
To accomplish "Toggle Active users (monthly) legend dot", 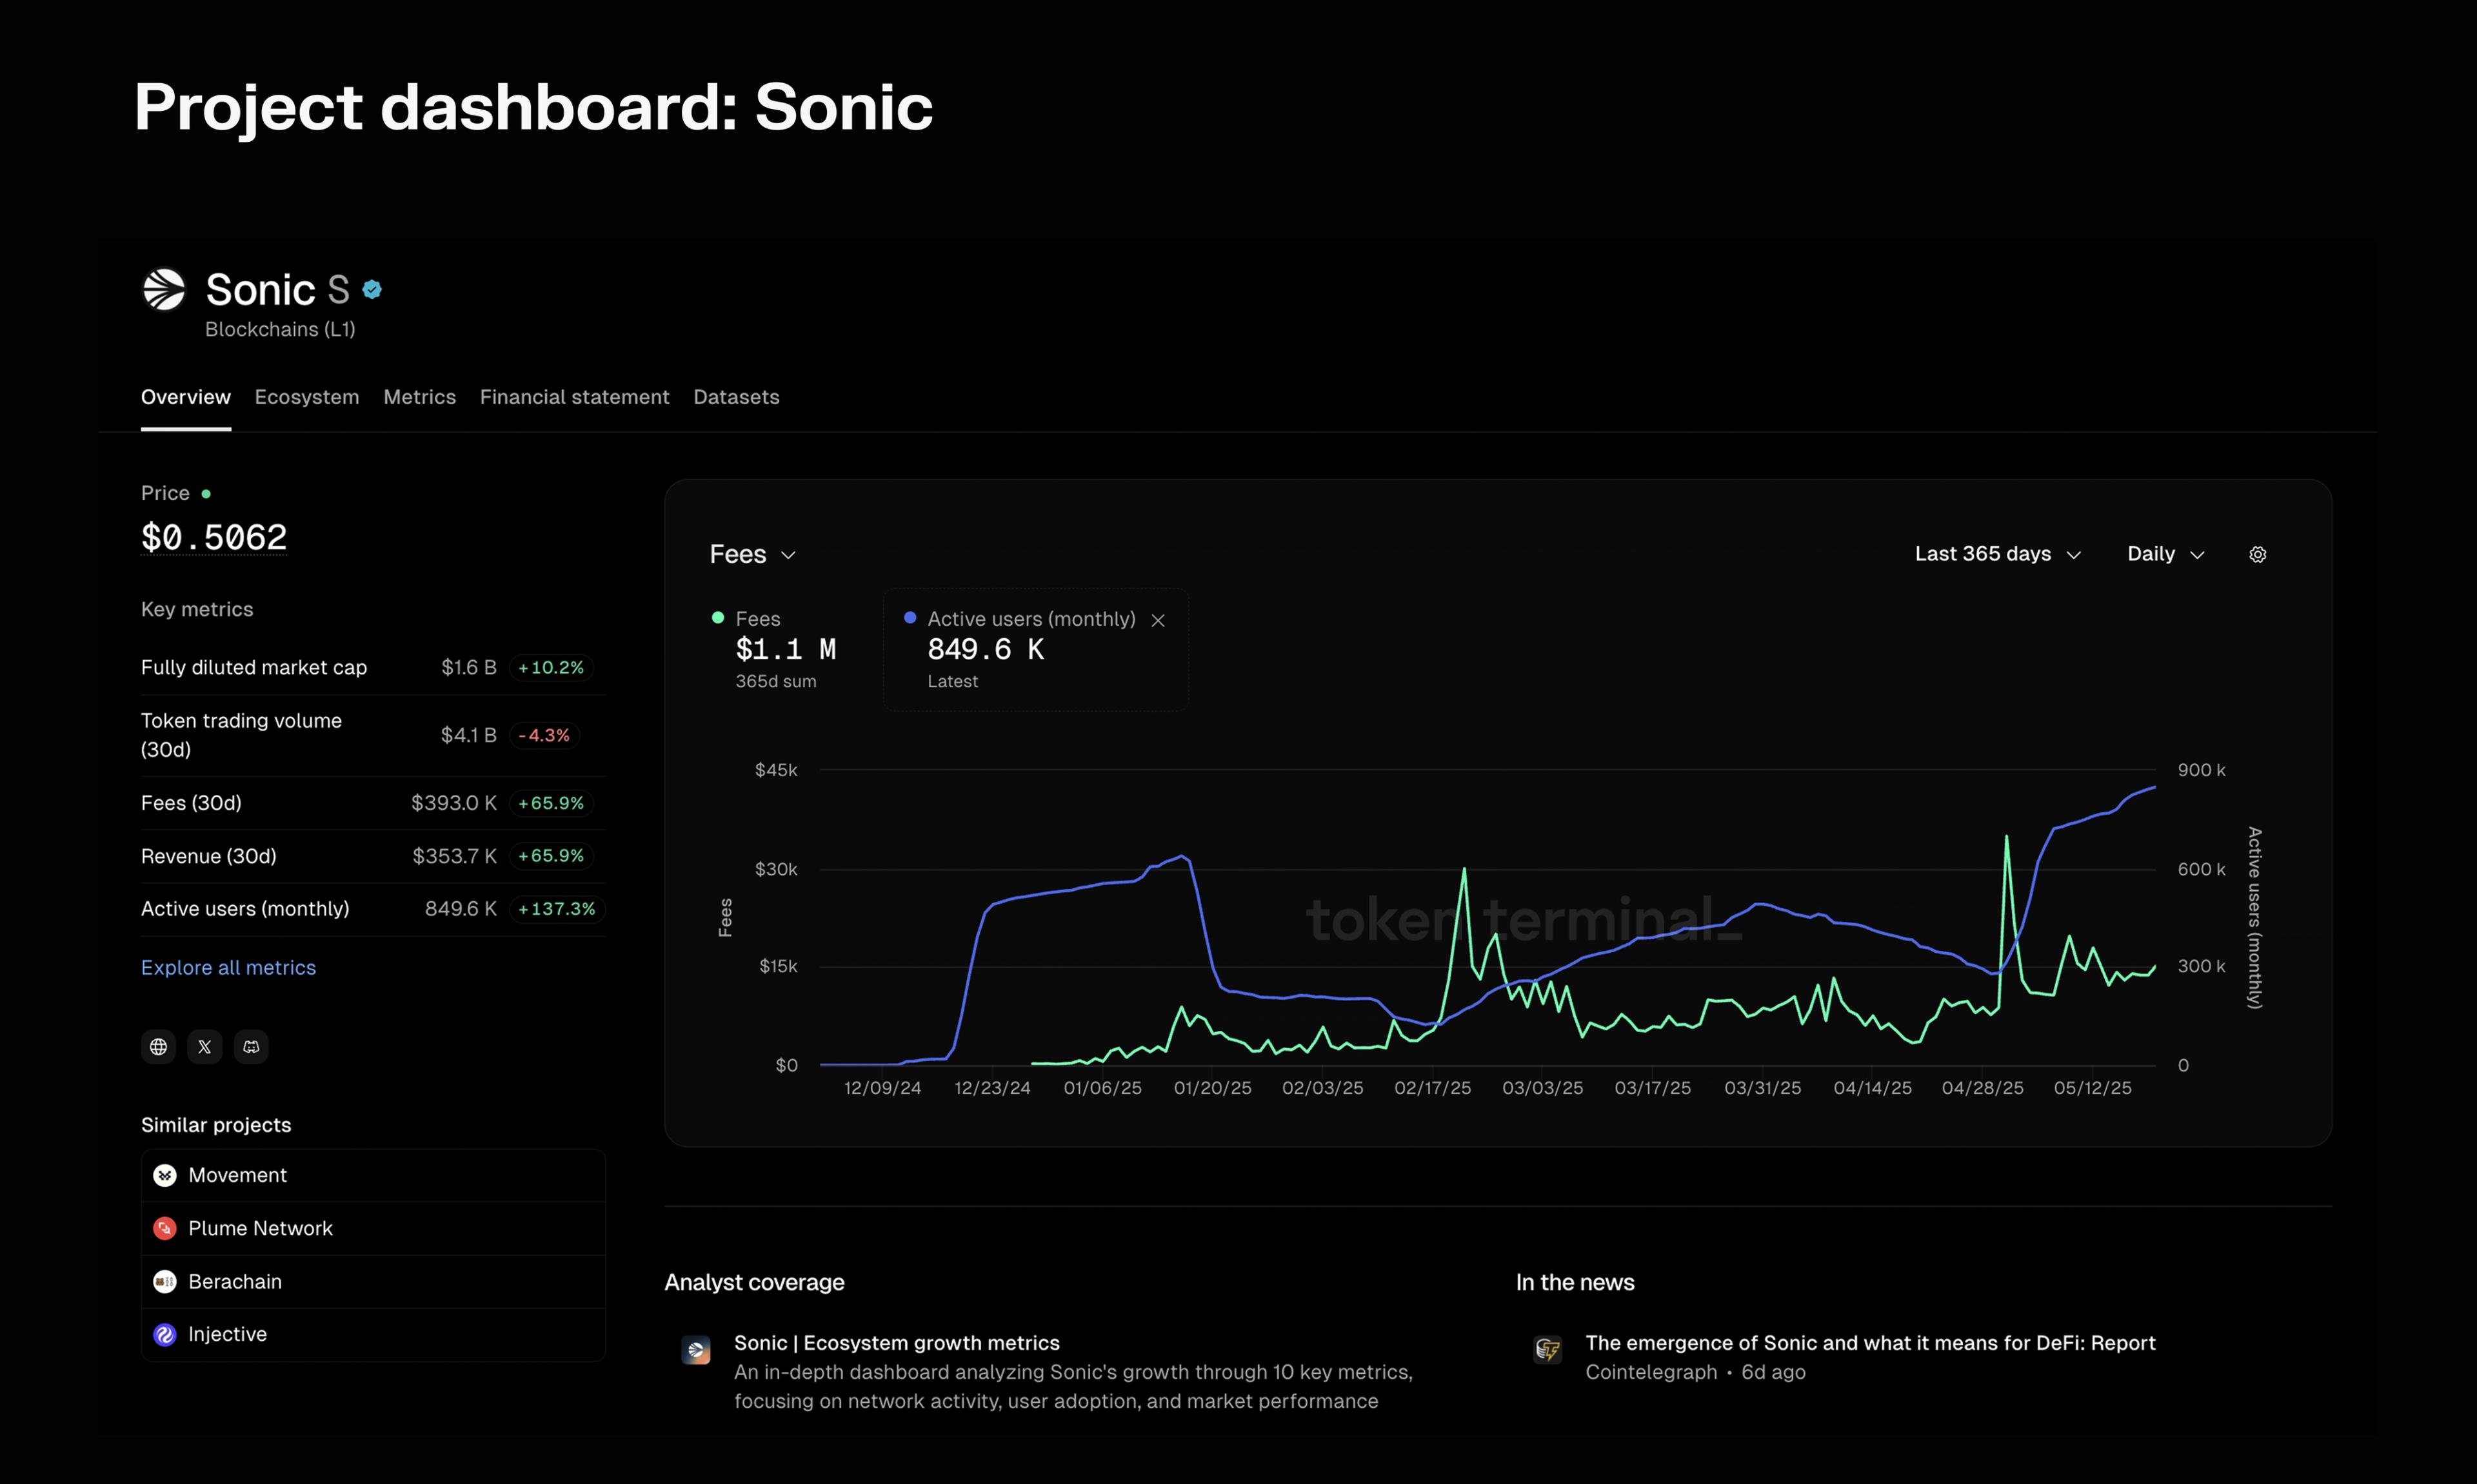I will click(x=910, y=618).
